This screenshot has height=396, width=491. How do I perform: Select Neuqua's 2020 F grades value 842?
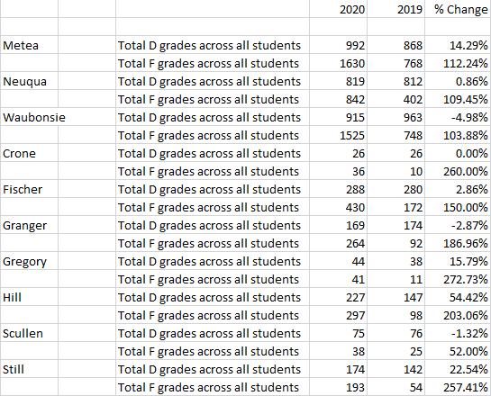tap(338, 99)
